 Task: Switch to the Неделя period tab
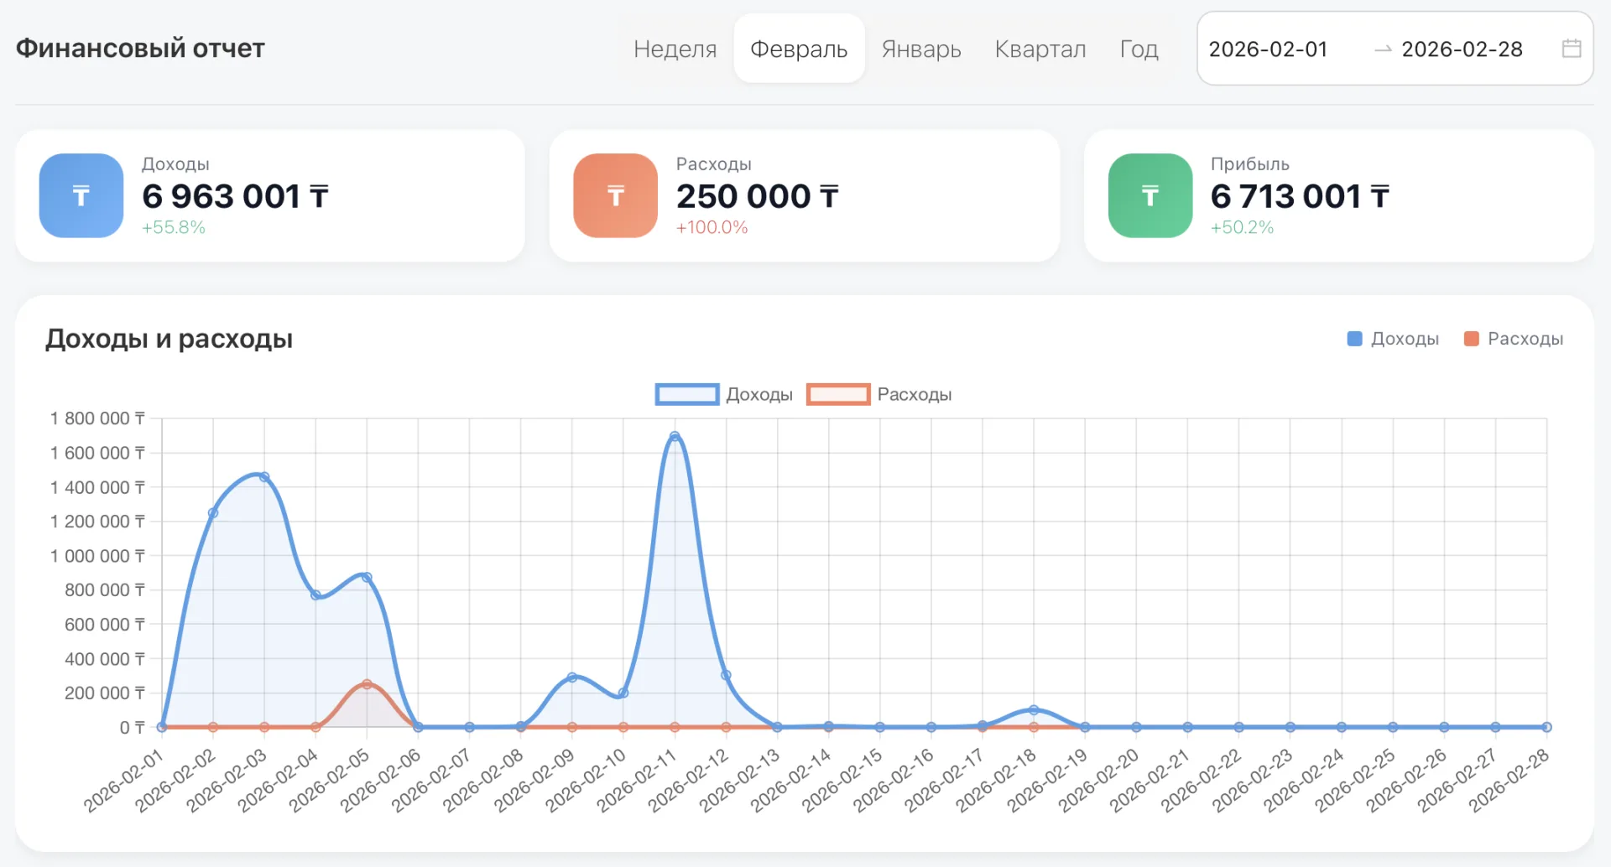coord(675,49)
